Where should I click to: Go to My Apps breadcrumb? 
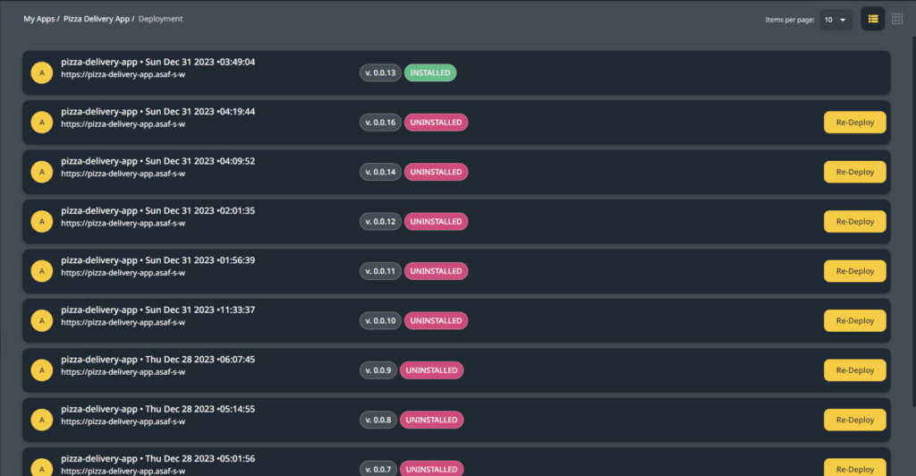point(39,19)
